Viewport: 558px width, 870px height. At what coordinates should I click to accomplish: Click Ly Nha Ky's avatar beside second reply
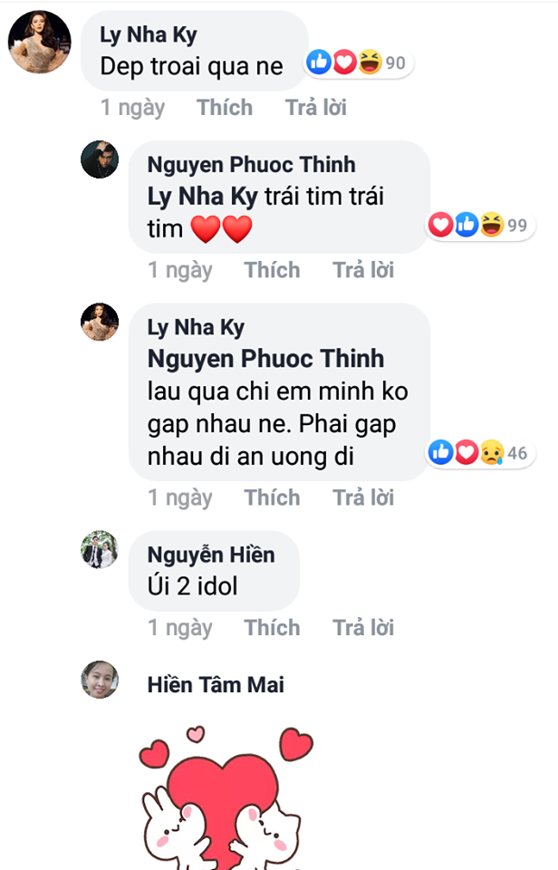[x=100, y=322]
